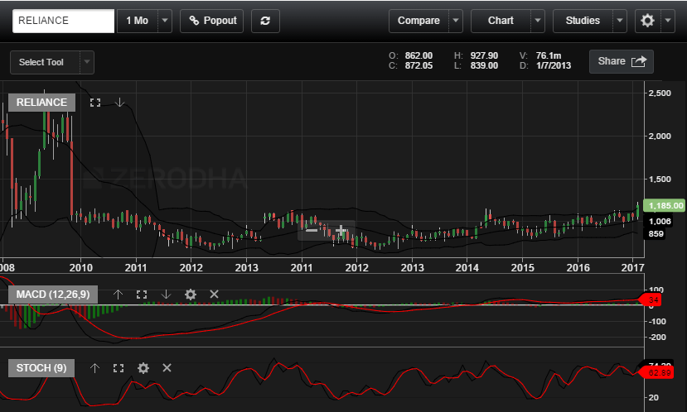Click the 2,500 price axis label

click(x=660, y=93)
